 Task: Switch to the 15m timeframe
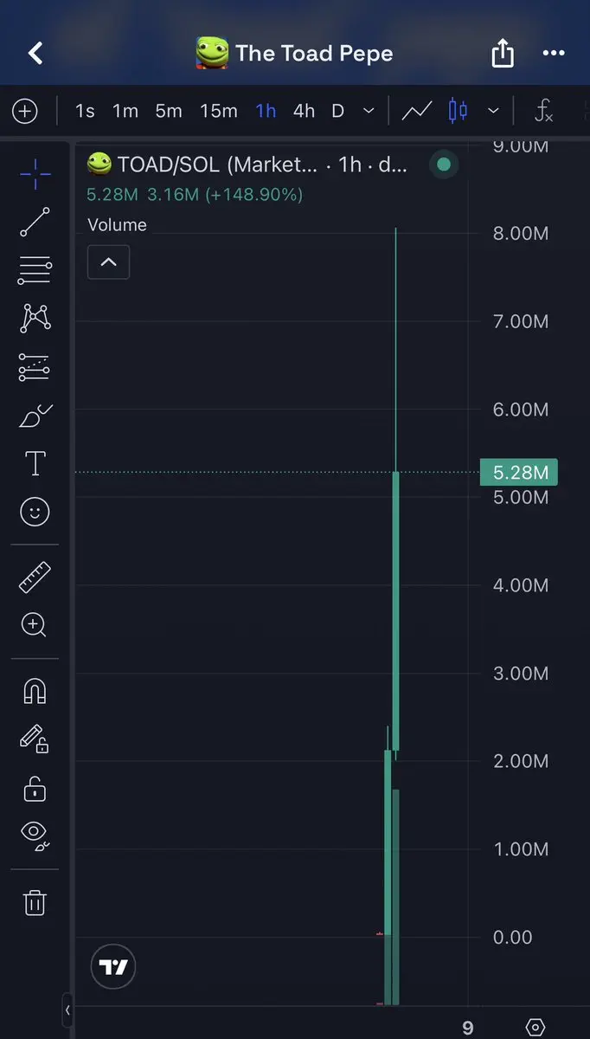click(219, 111)
